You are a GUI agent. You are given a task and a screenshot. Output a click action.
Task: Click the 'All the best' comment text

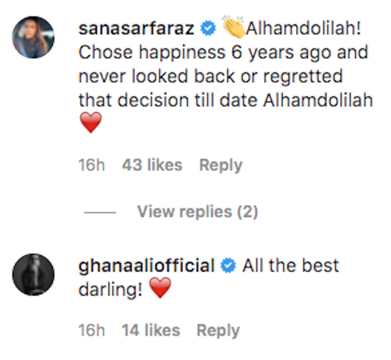point(290,266)
